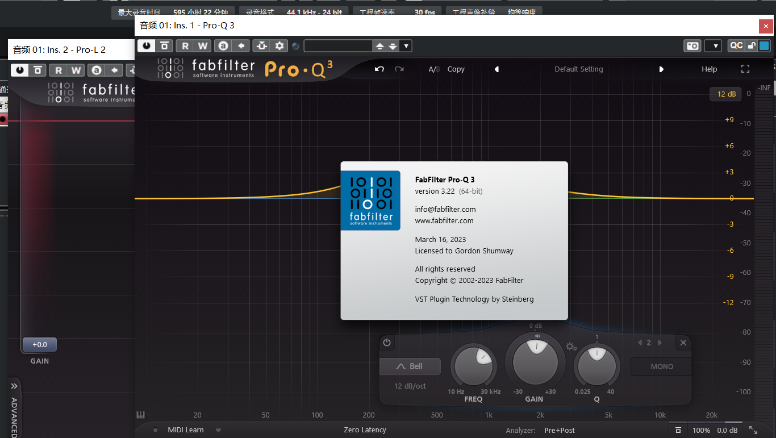Open the gear settings in Pro-Q 3 host toolbar
This screenshot has height=438, width=776.
(x=279, y=46)
